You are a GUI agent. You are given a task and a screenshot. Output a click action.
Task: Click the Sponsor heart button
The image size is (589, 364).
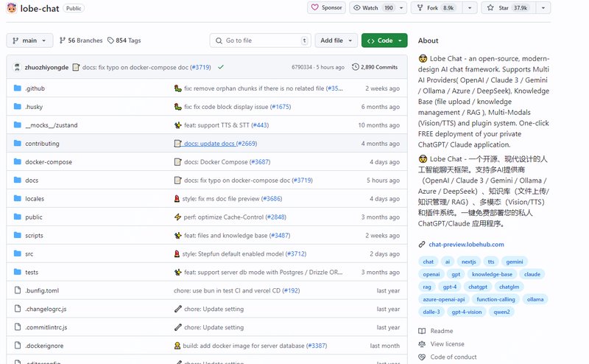pyautogui.click(x=326, y=8)
